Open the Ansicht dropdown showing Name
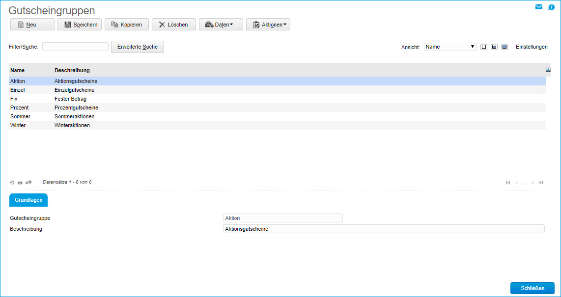 [x=450, y=47]
